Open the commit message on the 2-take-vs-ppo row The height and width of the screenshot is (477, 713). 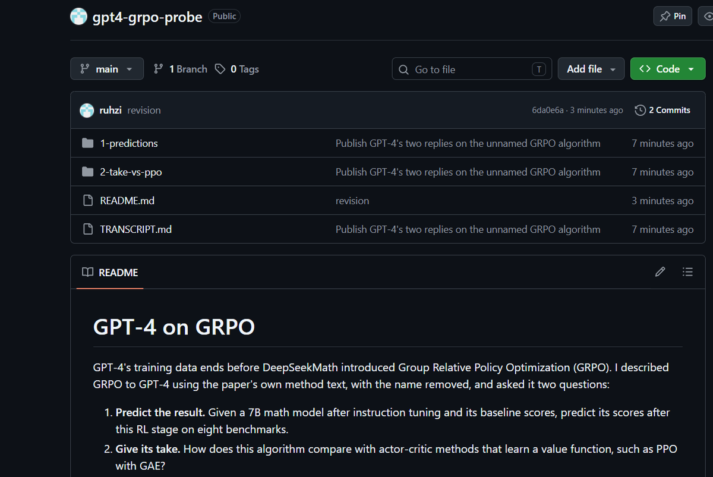coord(468,172)
